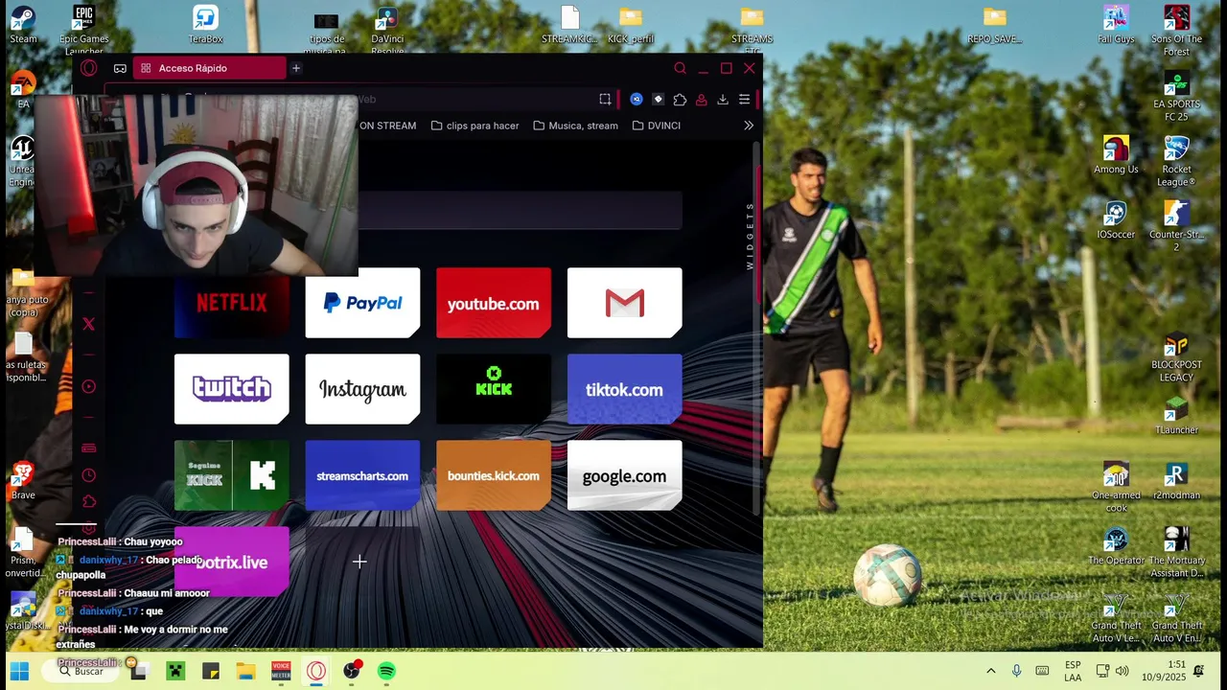Open the downloads icon in toolbar
The height and width of the screenshot is (690, 1227).
click(723, 99)
